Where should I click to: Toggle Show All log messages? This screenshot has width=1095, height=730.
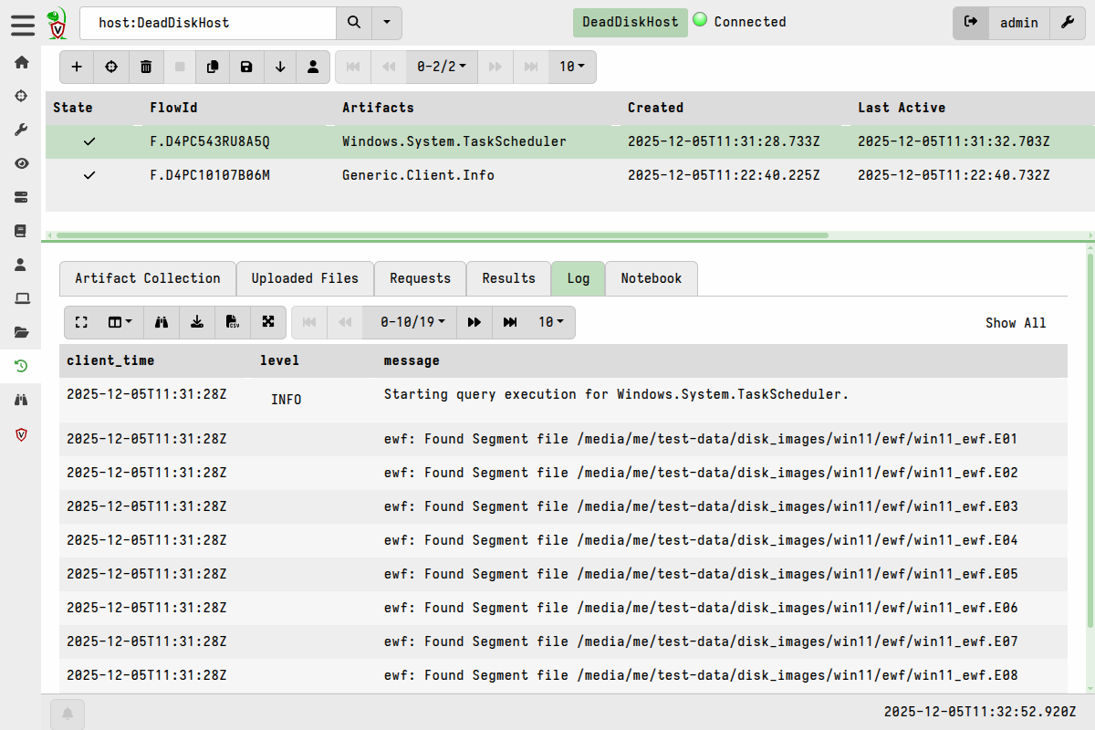(1015, 323)
